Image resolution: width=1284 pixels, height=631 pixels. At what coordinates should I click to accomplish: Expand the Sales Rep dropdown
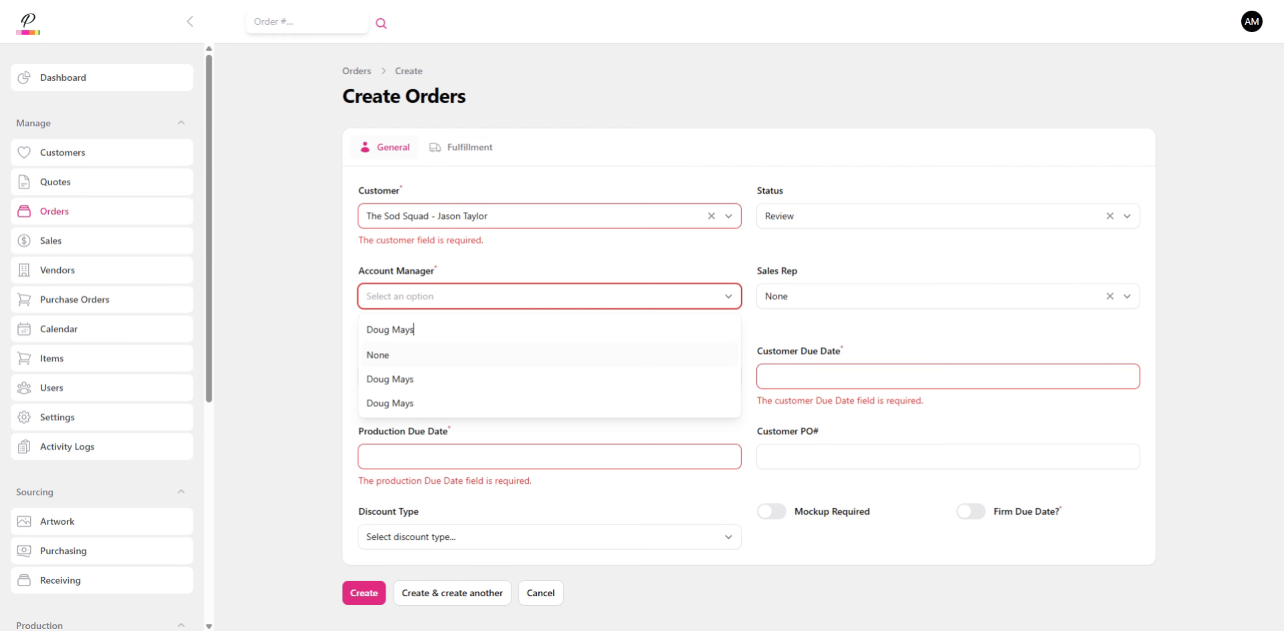click(1128, 295)
